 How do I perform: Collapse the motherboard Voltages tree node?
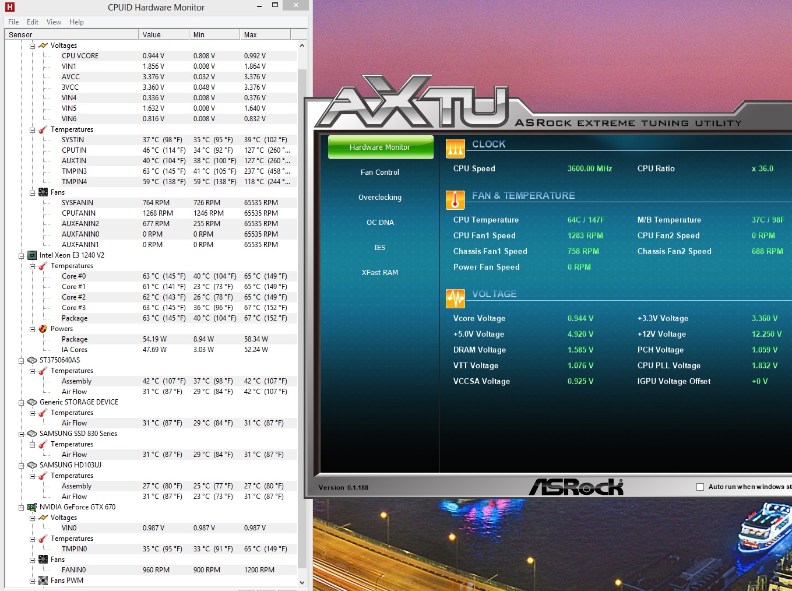point(33,45)
